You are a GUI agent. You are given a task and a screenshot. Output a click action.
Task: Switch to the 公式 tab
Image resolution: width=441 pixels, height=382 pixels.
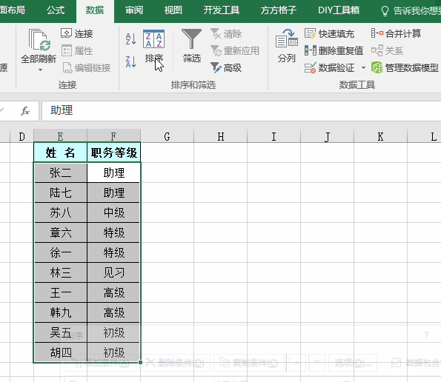(56, 10)
